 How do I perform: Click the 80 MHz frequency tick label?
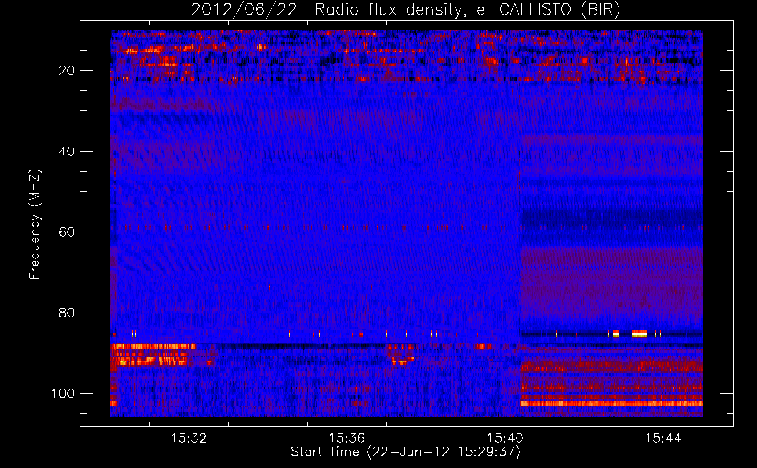[x=67, y=313]
